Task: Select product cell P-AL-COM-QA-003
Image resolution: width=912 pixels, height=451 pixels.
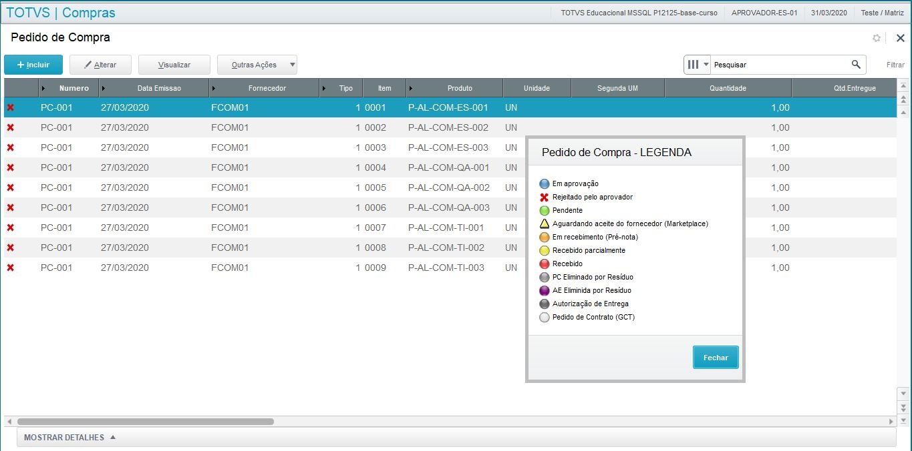Action: [454, 207]
